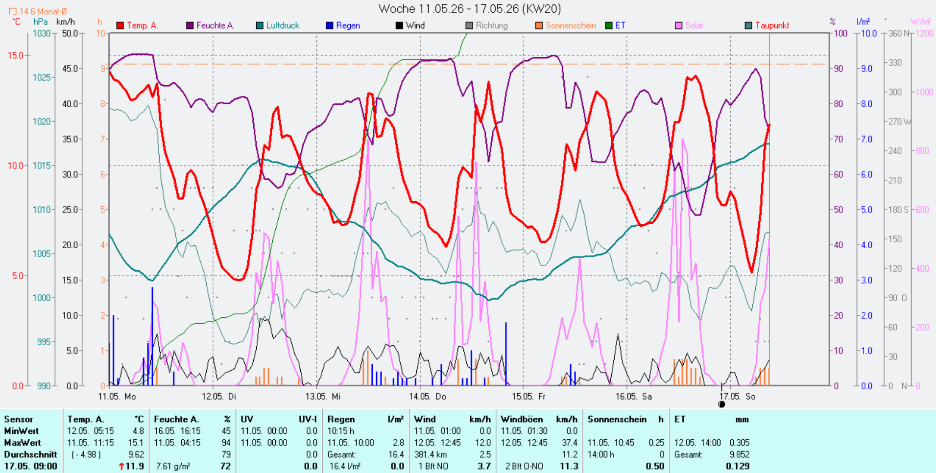This screenshot has width=936, height=473.
Task: Click the 17.05. So date label
Action: (738, 397)
